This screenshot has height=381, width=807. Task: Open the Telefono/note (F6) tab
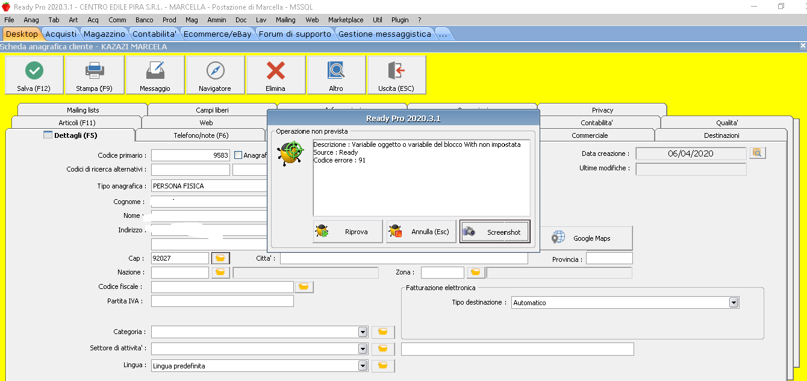point(201,135)
